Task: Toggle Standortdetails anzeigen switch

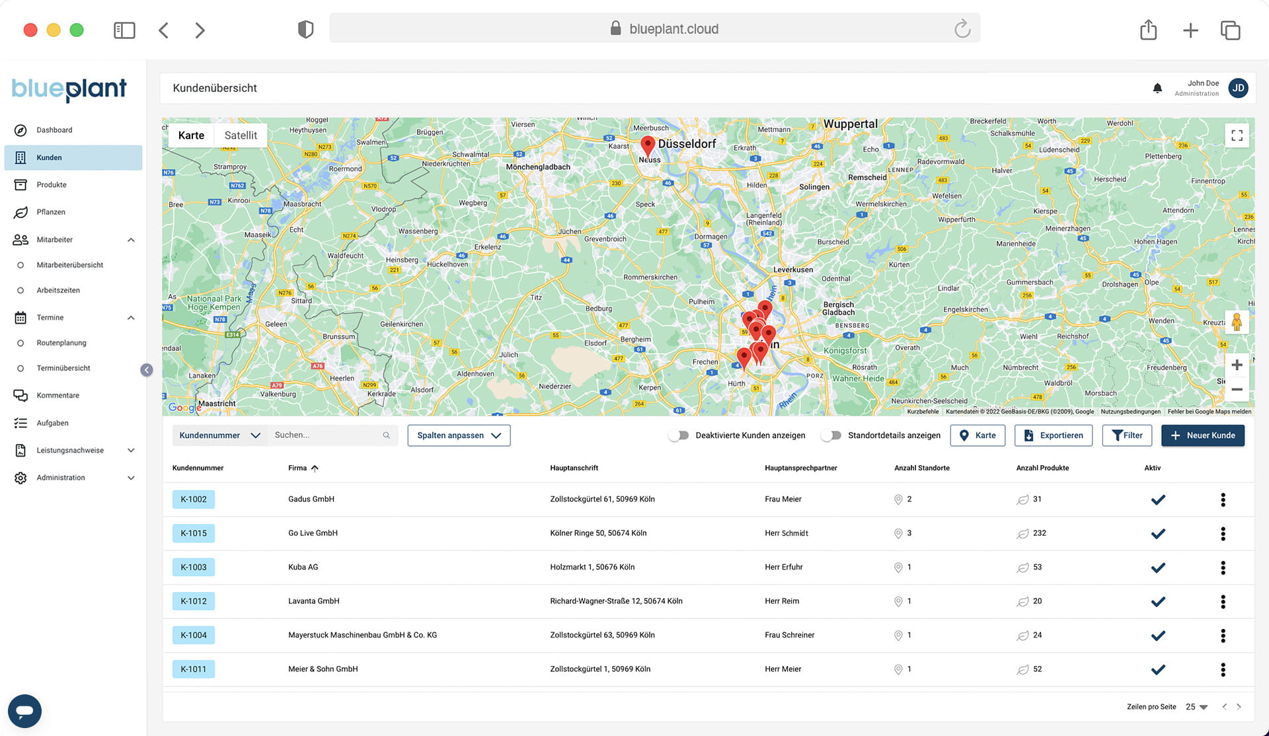Action: [831, 435]
